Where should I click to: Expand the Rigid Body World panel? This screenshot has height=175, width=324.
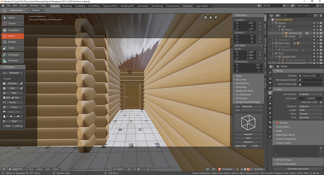click(x=285, y=135)
